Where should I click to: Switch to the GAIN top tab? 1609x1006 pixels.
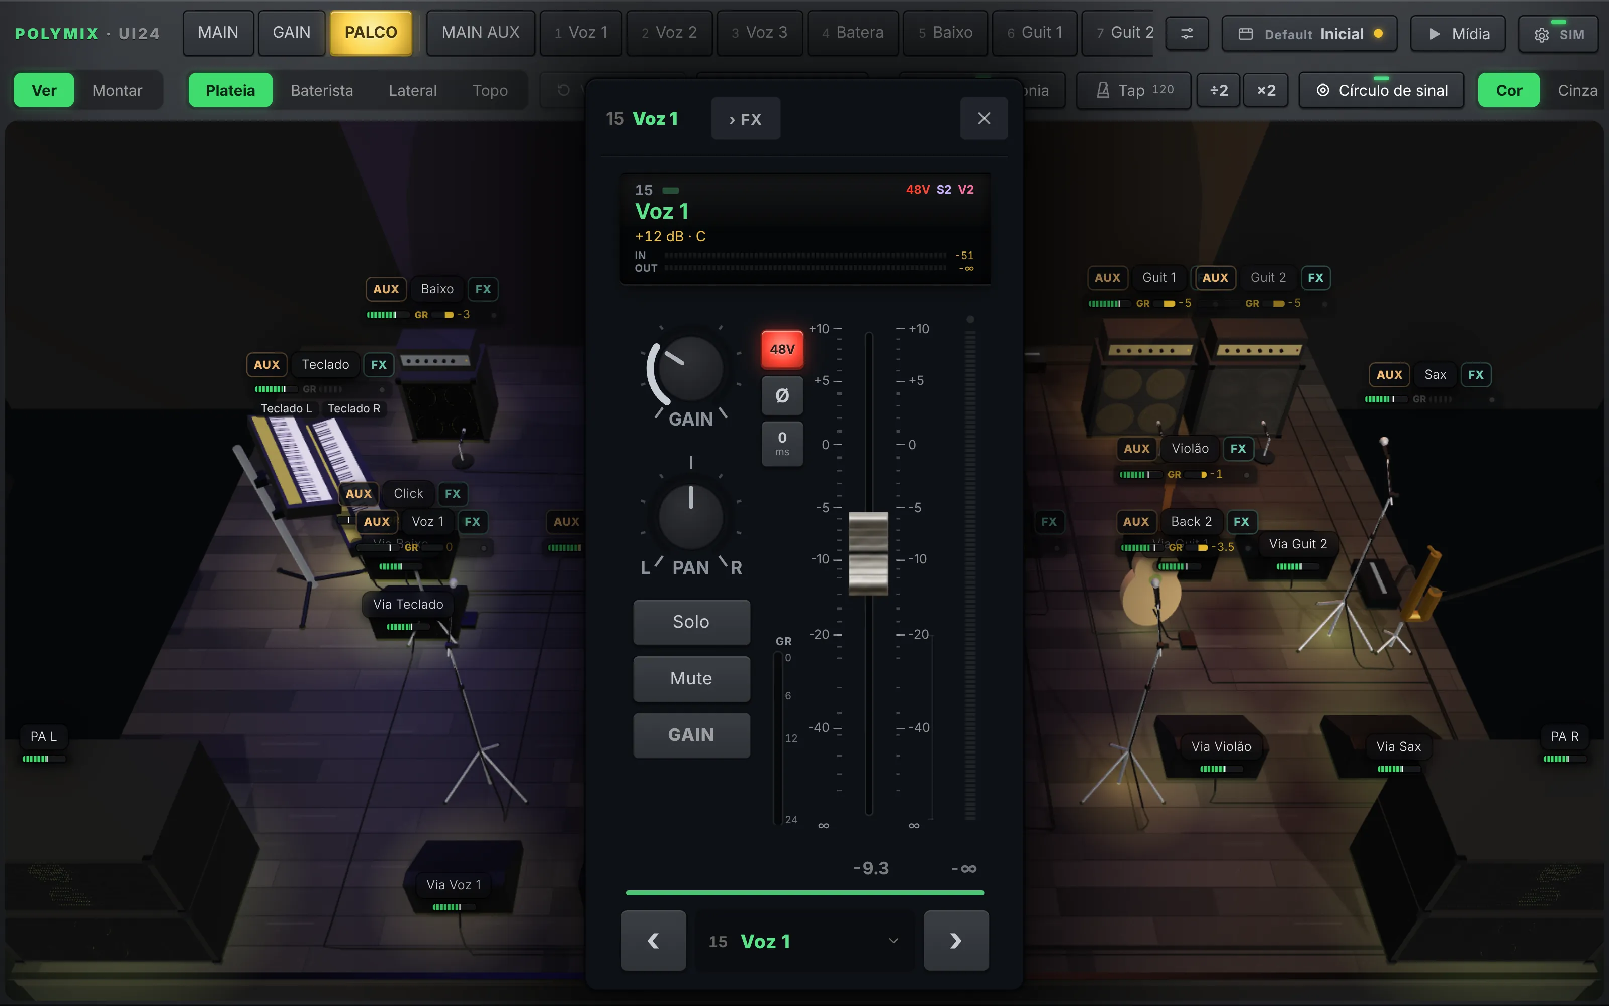291,33
